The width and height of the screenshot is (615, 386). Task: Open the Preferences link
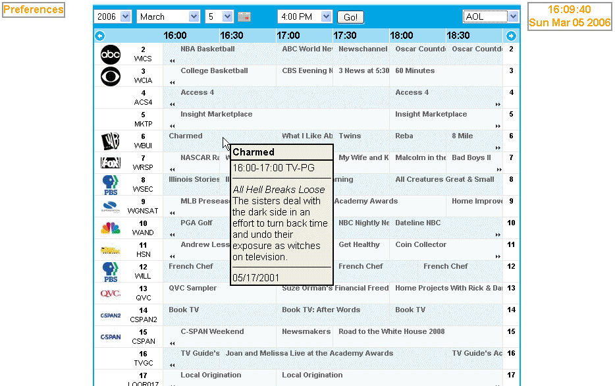(34, 9)
